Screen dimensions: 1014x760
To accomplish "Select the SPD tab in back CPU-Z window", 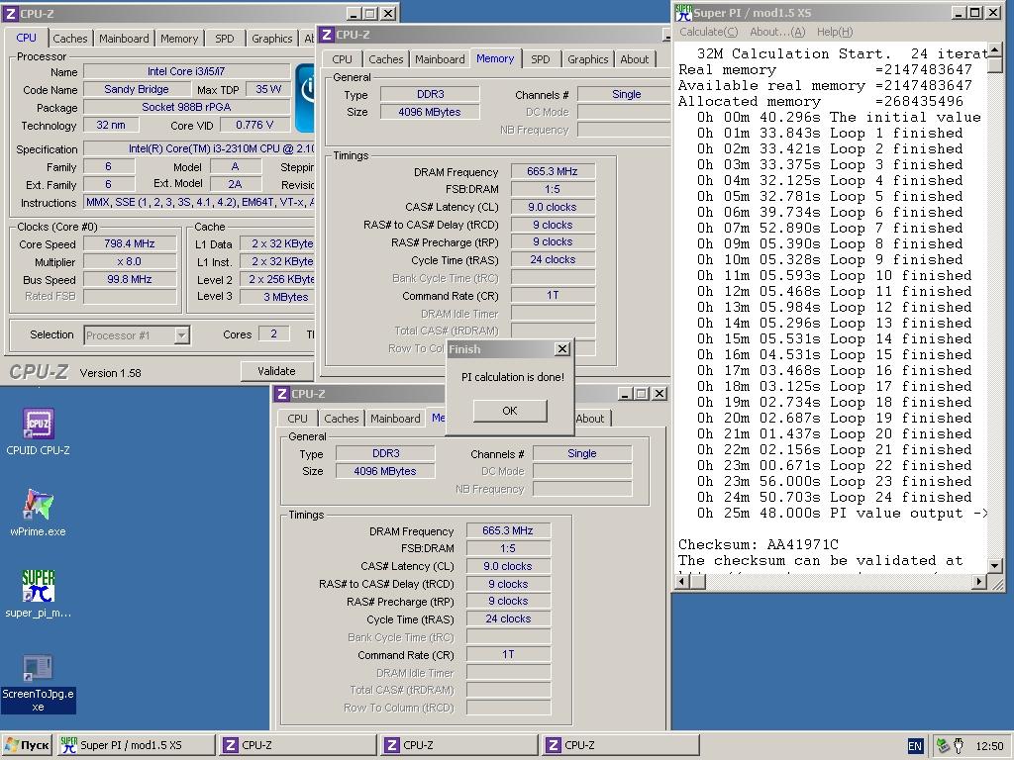I will (x=225, y=39).
